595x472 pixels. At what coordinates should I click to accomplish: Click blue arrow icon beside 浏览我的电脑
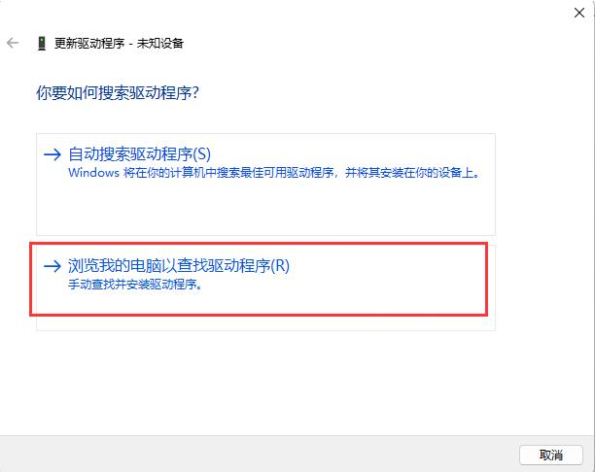[52, 266]
